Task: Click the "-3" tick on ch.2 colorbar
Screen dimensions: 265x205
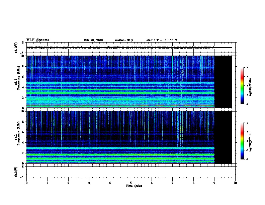Action: pos(247,123)
